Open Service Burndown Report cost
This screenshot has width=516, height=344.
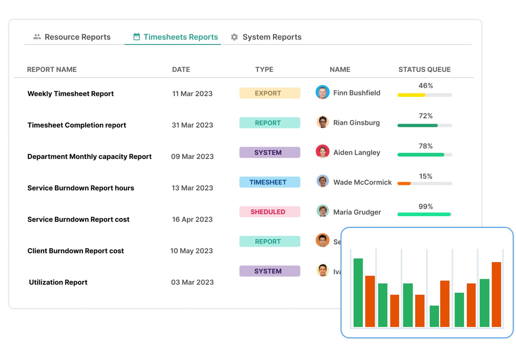coord(78,219)
